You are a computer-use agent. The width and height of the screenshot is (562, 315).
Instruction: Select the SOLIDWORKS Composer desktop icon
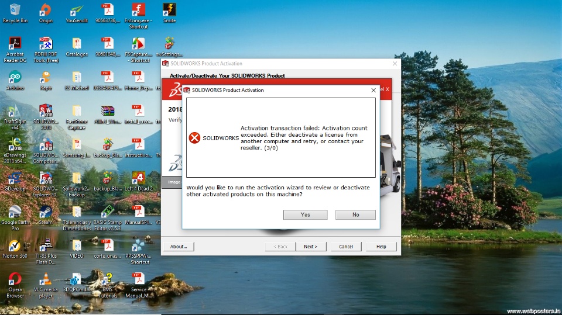pyautogui.click(x=46, y=150)
